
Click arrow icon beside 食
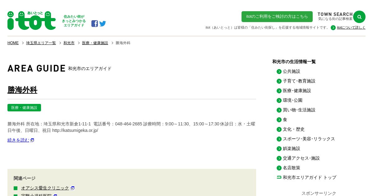coord(279,120)
